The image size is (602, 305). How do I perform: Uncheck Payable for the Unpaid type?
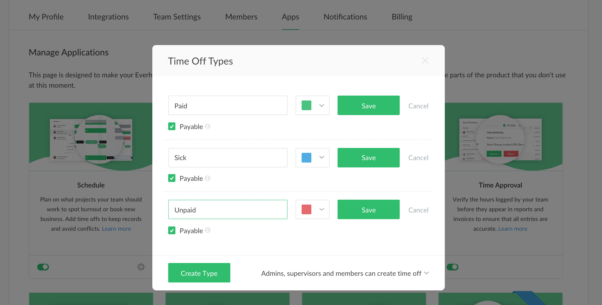point(172,230)
